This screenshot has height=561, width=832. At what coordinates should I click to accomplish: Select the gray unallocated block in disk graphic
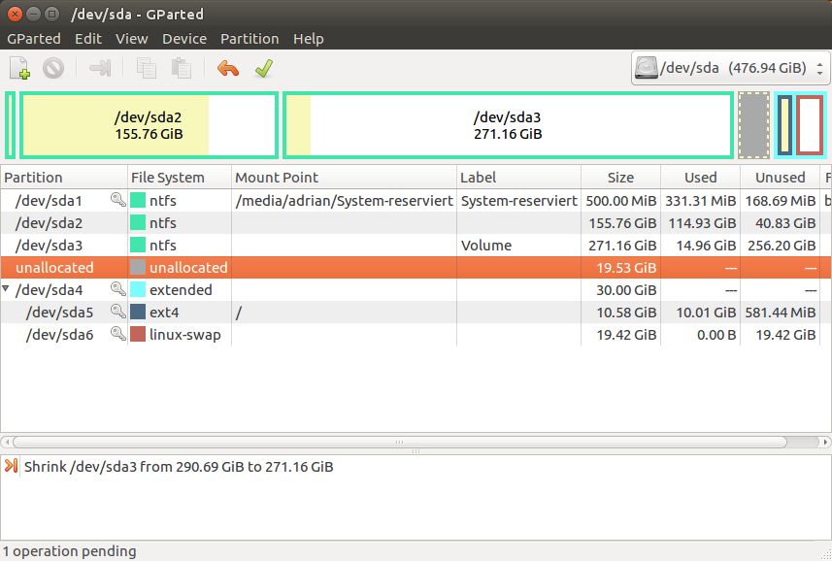pos(753,125)
